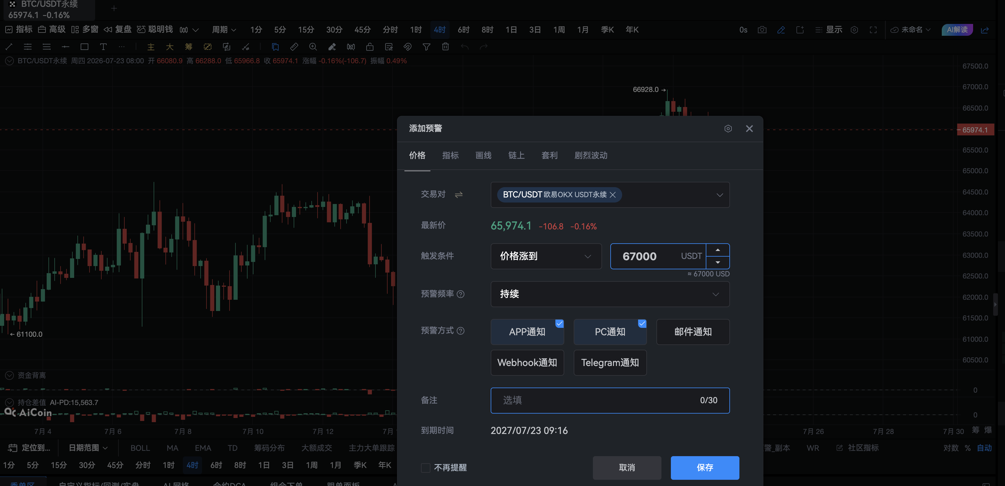Click the 67000 price input field

pyautogui.click(x=658, y=256)
